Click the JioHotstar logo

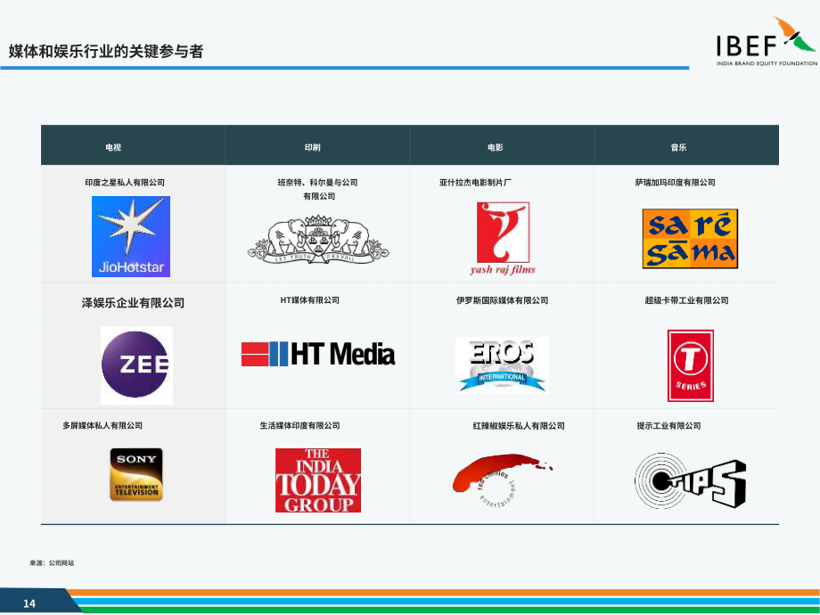[x=131, y=236]
